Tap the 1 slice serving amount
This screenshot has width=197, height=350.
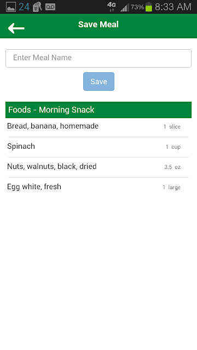172,126
